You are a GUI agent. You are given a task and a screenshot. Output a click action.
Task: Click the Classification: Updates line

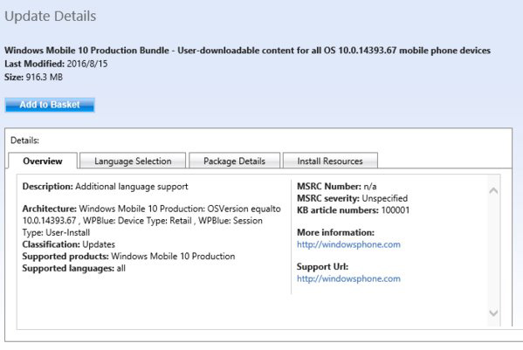tap(68, 244)
